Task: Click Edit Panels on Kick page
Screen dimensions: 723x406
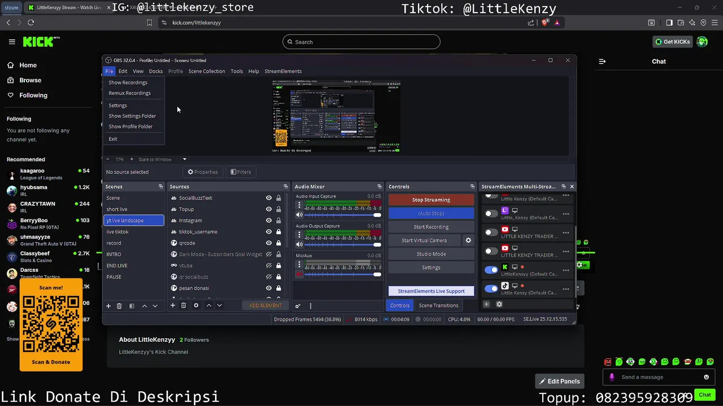Action: 559,381
